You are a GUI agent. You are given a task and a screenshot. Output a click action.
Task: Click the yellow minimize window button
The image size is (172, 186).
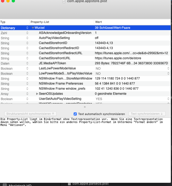click(8, 1)
